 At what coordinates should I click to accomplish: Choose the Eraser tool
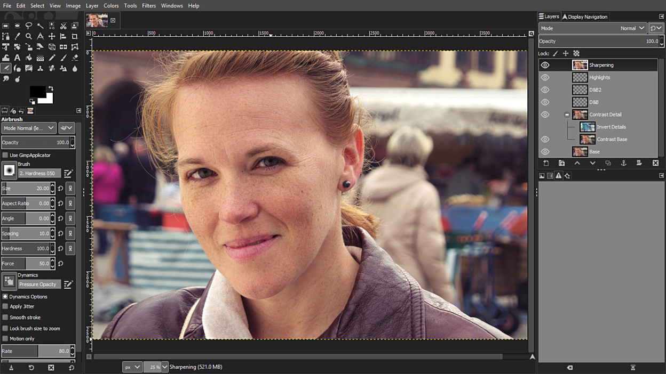[x=75, y=58]
